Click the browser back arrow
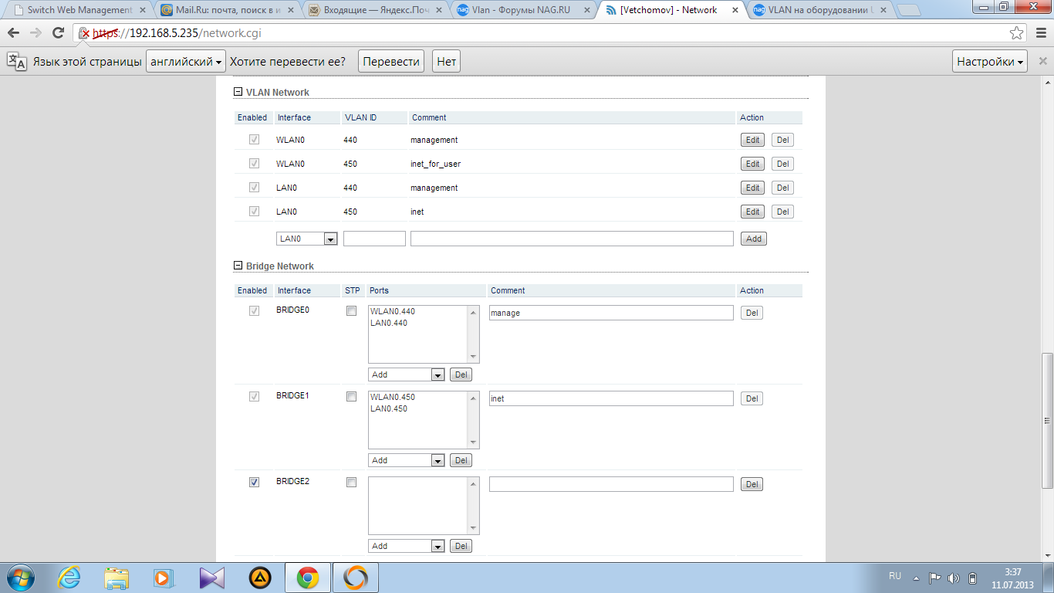The image size is (1054, 593). tap(14, 33)
